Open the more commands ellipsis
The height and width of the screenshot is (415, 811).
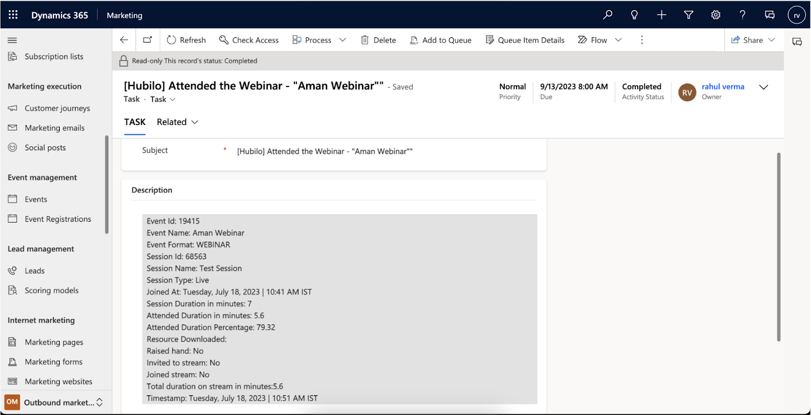coord(642,40)
